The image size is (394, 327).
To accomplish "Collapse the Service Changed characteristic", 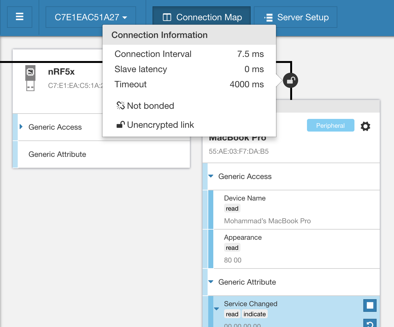I will coord(216,309).
